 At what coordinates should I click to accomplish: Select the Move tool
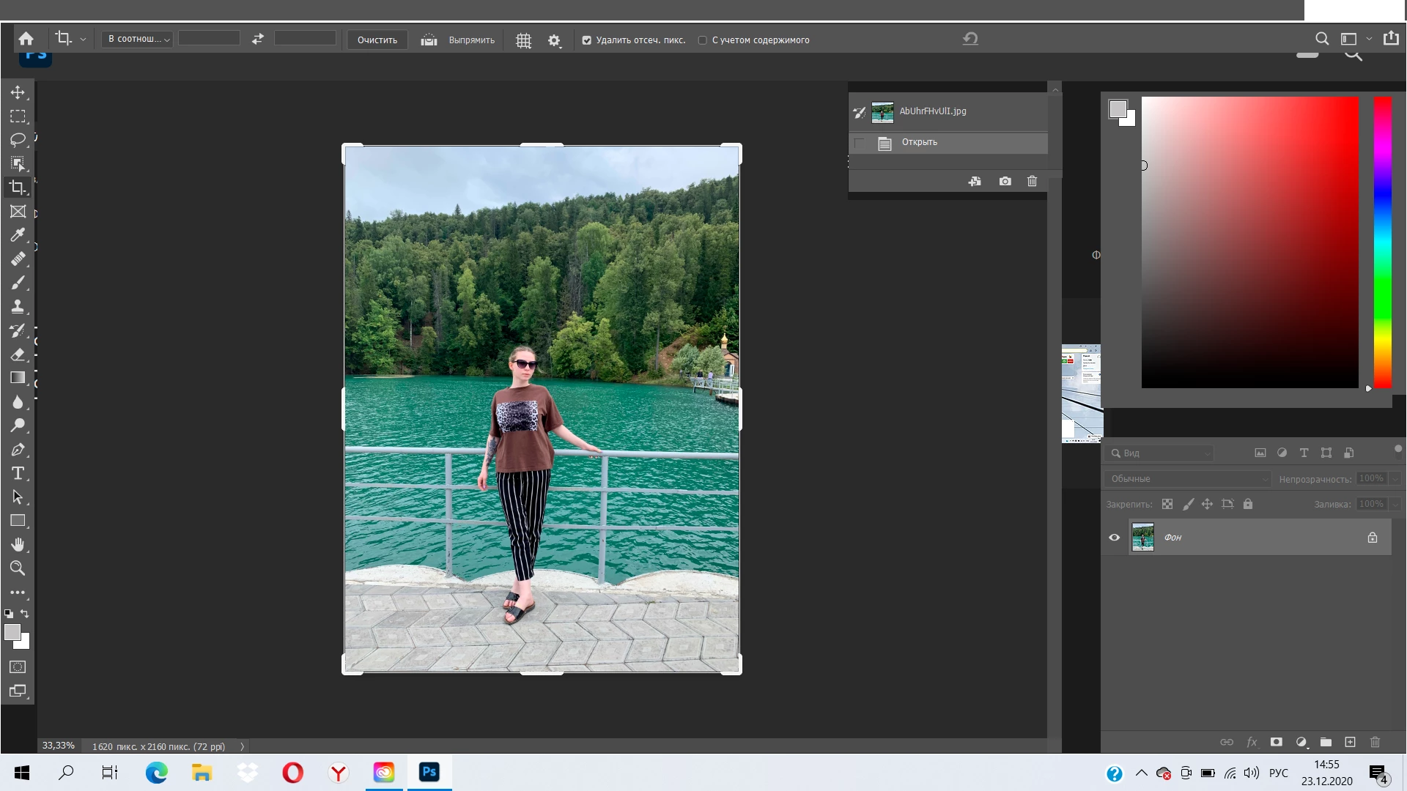click(x=18, y=92)
